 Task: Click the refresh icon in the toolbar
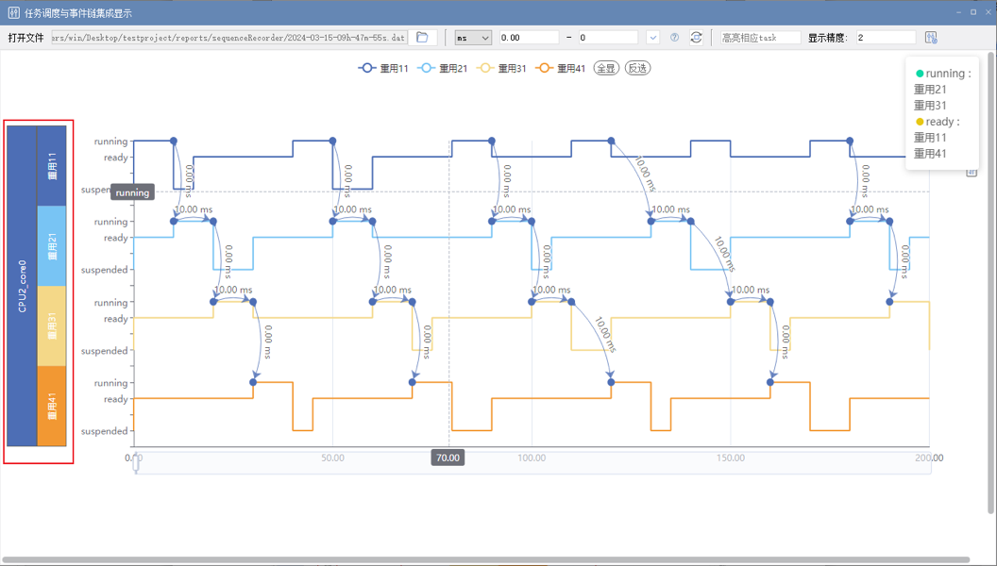[696, 38]
